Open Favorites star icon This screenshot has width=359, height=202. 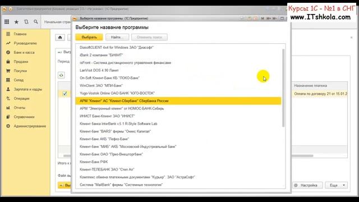16,22
